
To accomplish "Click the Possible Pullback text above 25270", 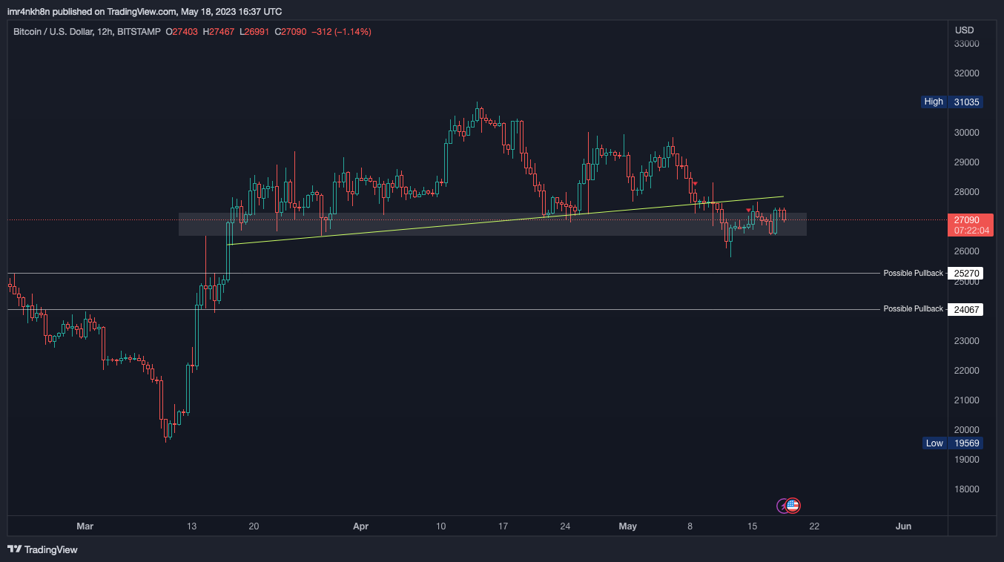I will click(913, 274).
